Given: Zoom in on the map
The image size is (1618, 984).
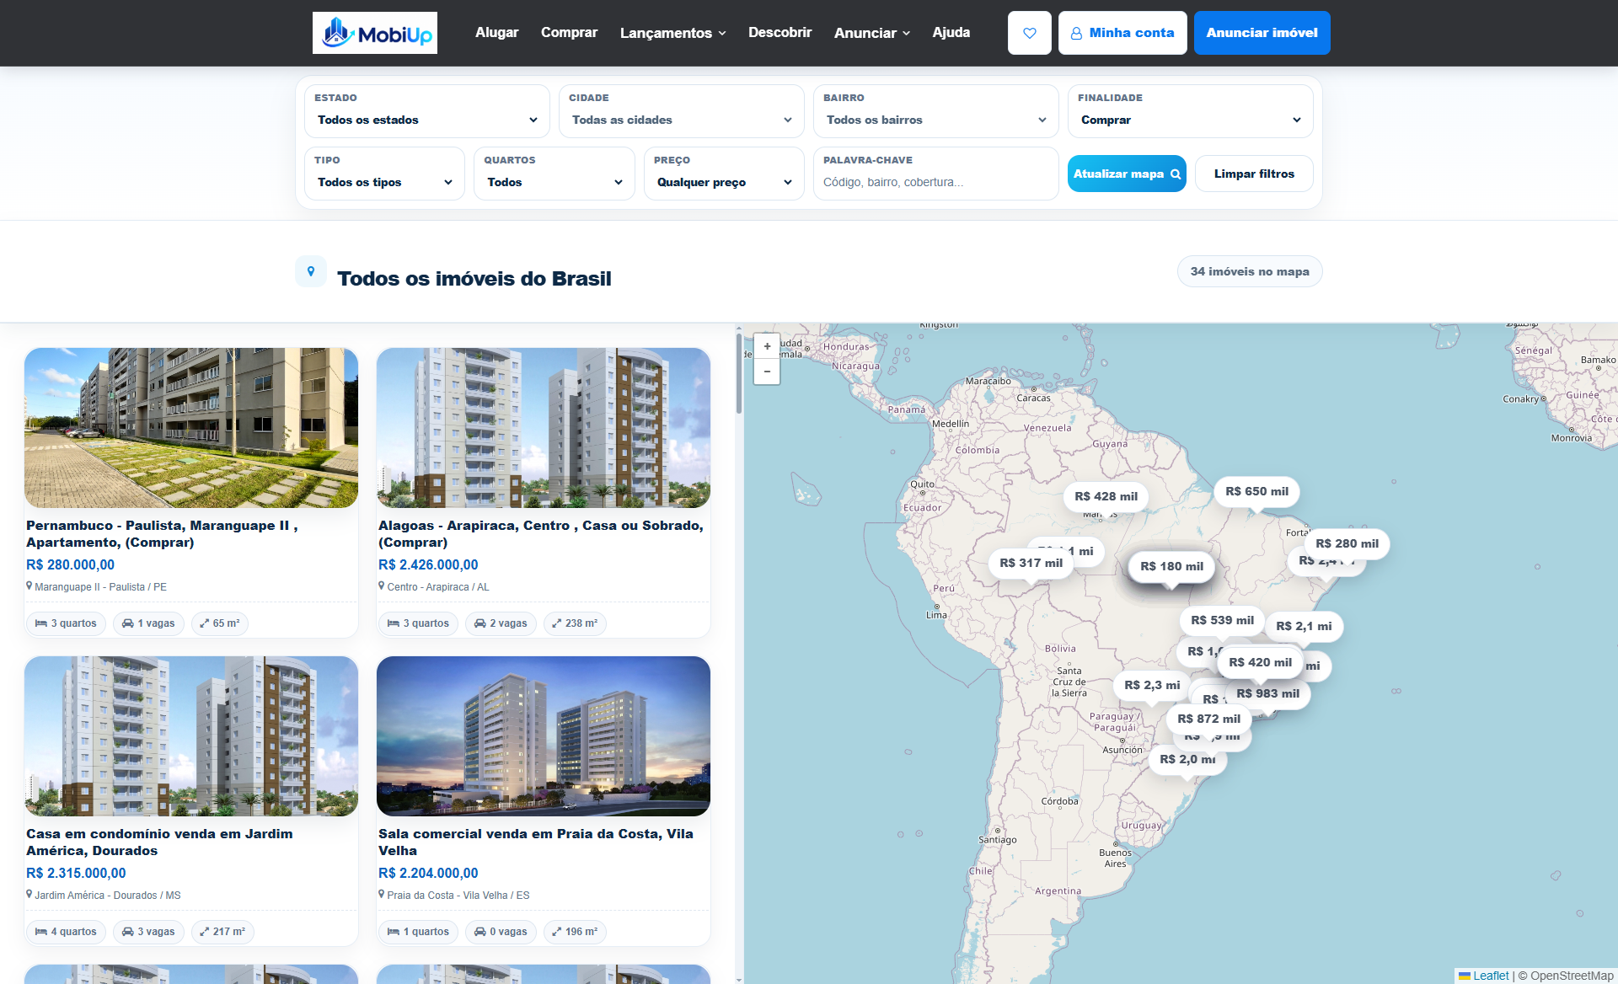Looking at the screenshot, I should click(x=767, y=346).
